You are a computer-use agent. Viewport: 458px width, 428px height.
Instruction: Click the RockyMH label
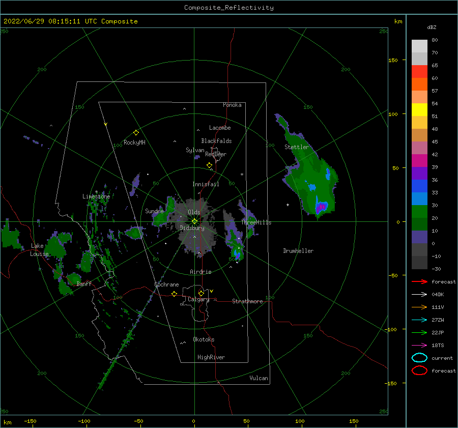pos(134,142)
